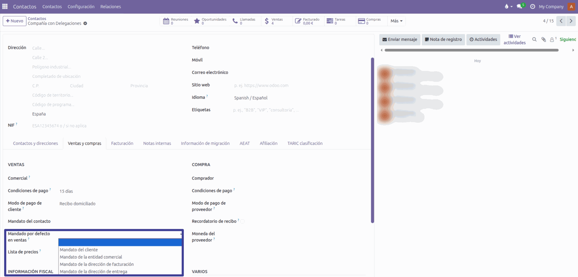578x277 pixels.
Task: Click the search magnifier icon in chatter
Action: [534, 39]
